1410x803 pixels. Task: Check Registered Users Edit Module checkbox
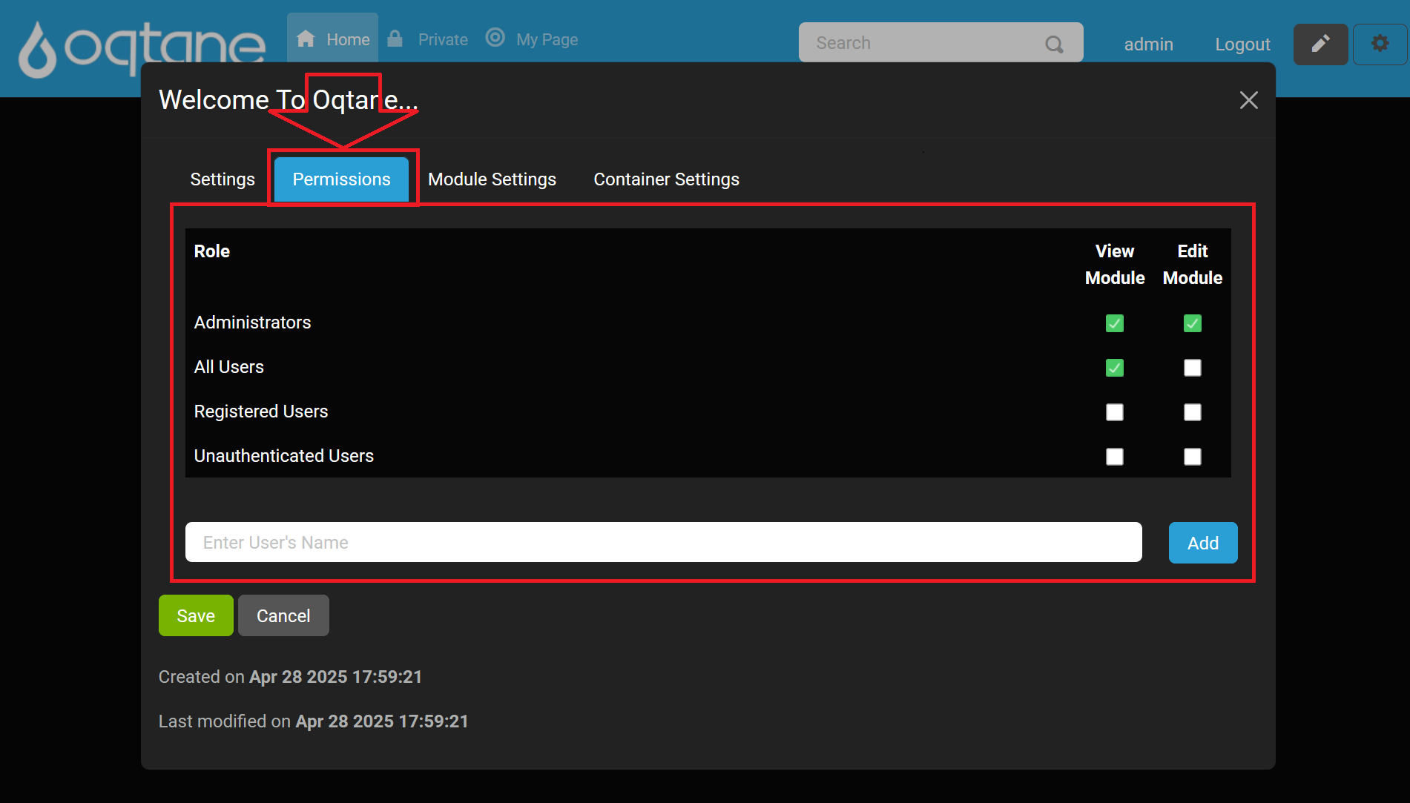(x=1193, y=412)
